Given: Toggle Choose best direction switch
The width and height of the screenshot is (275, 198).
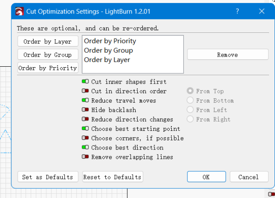Looking at the screenshot, I should (x=85, y=147).
